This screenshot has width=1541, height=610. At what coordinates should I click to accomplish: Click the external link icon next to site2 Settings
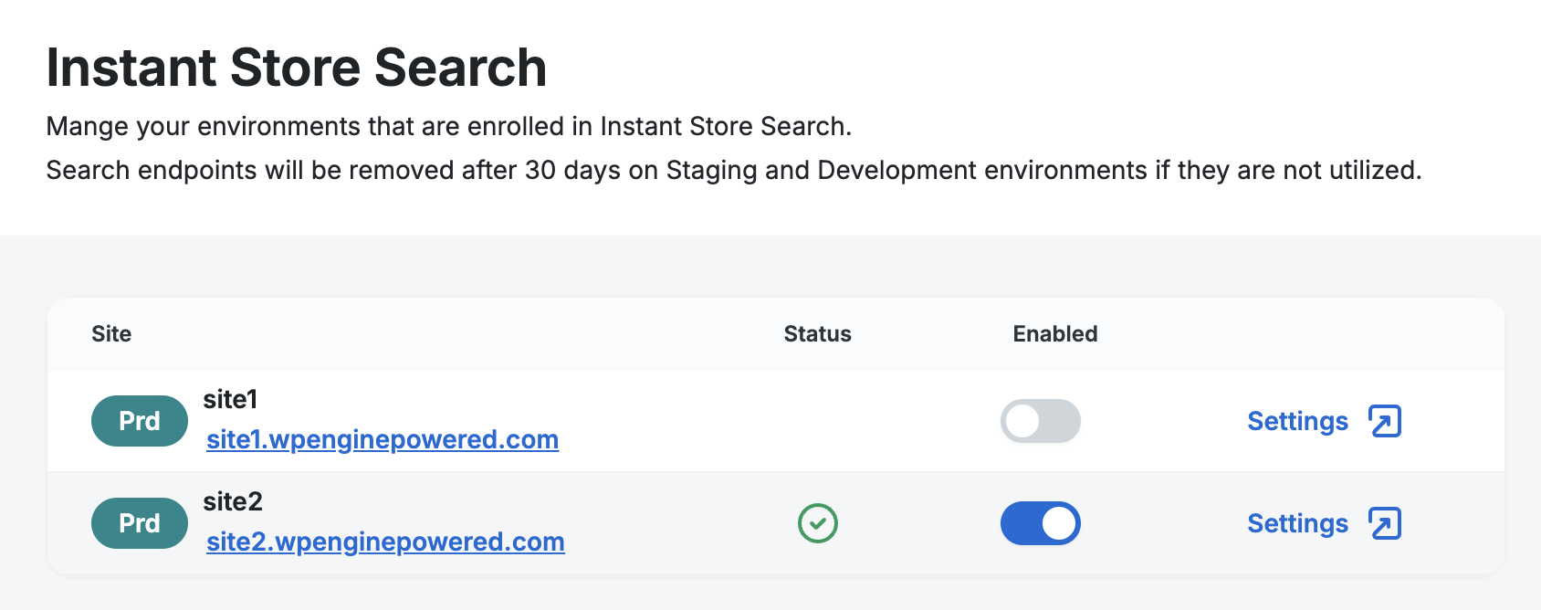pyautogui.click(x=1386, y=524)
